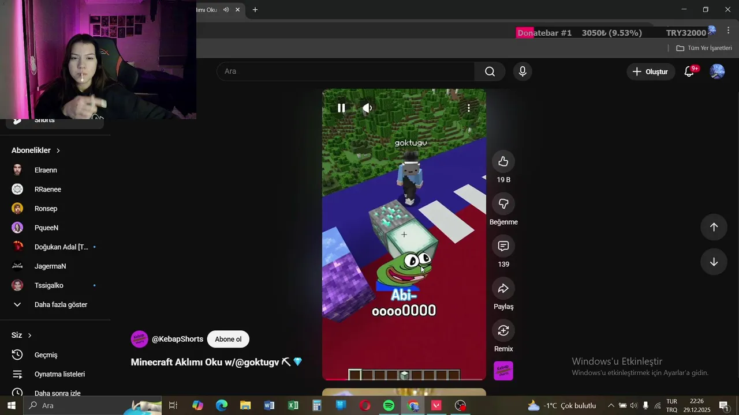Viewport: 739px width, 415px height.
Task: Open YouTube notifications bell
Action: (689, 71)
